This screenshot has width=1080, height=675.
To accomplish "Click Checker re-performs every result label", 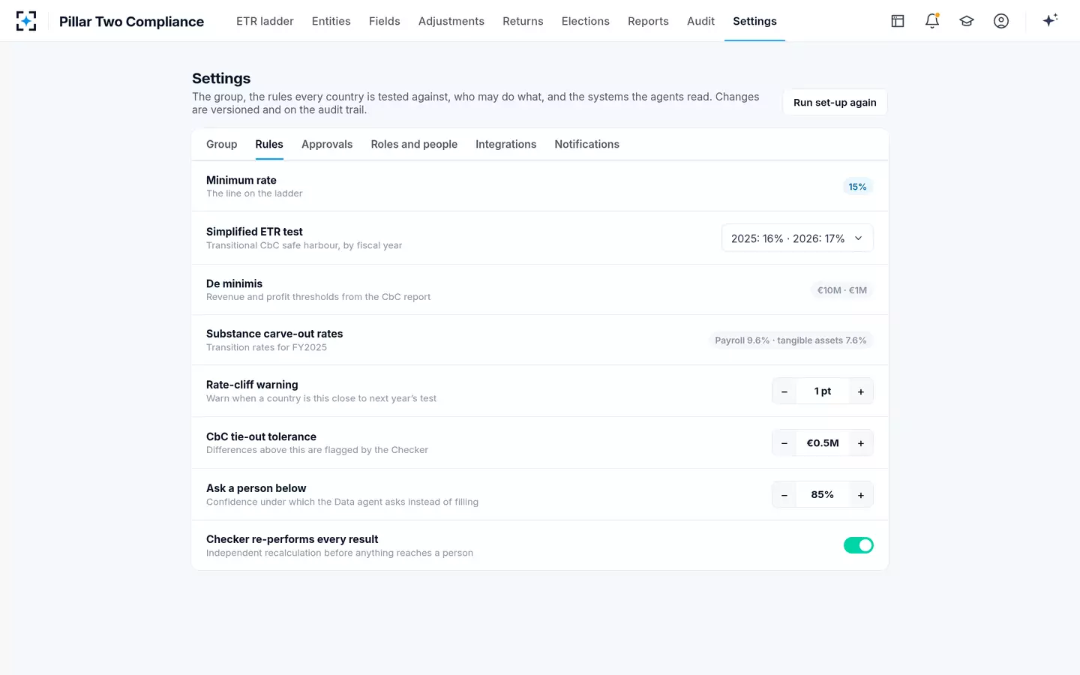I will tap(292, 539).
